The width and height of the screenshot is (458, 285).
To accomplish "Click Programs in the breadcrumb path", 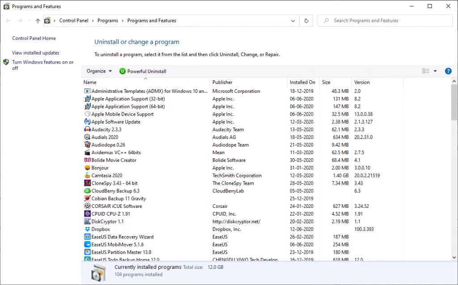I will (x=108, y=21).
